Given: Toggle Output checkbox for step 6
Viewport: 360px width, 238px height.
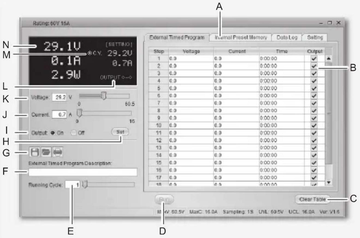Looking at the screenshot, I should click(x=315, y=96).
